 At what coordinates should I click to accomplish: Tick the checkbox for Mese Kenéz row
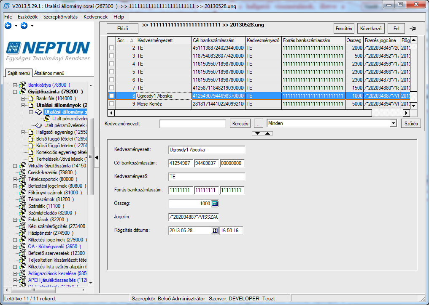pyautogui.click(x=112, y=104)
